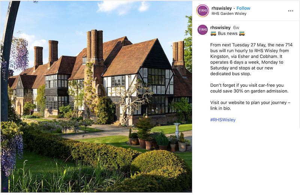This screenshot has height=195, width=300.
Task: Click the rhswisley username in the caption
Action: point(220,27)
